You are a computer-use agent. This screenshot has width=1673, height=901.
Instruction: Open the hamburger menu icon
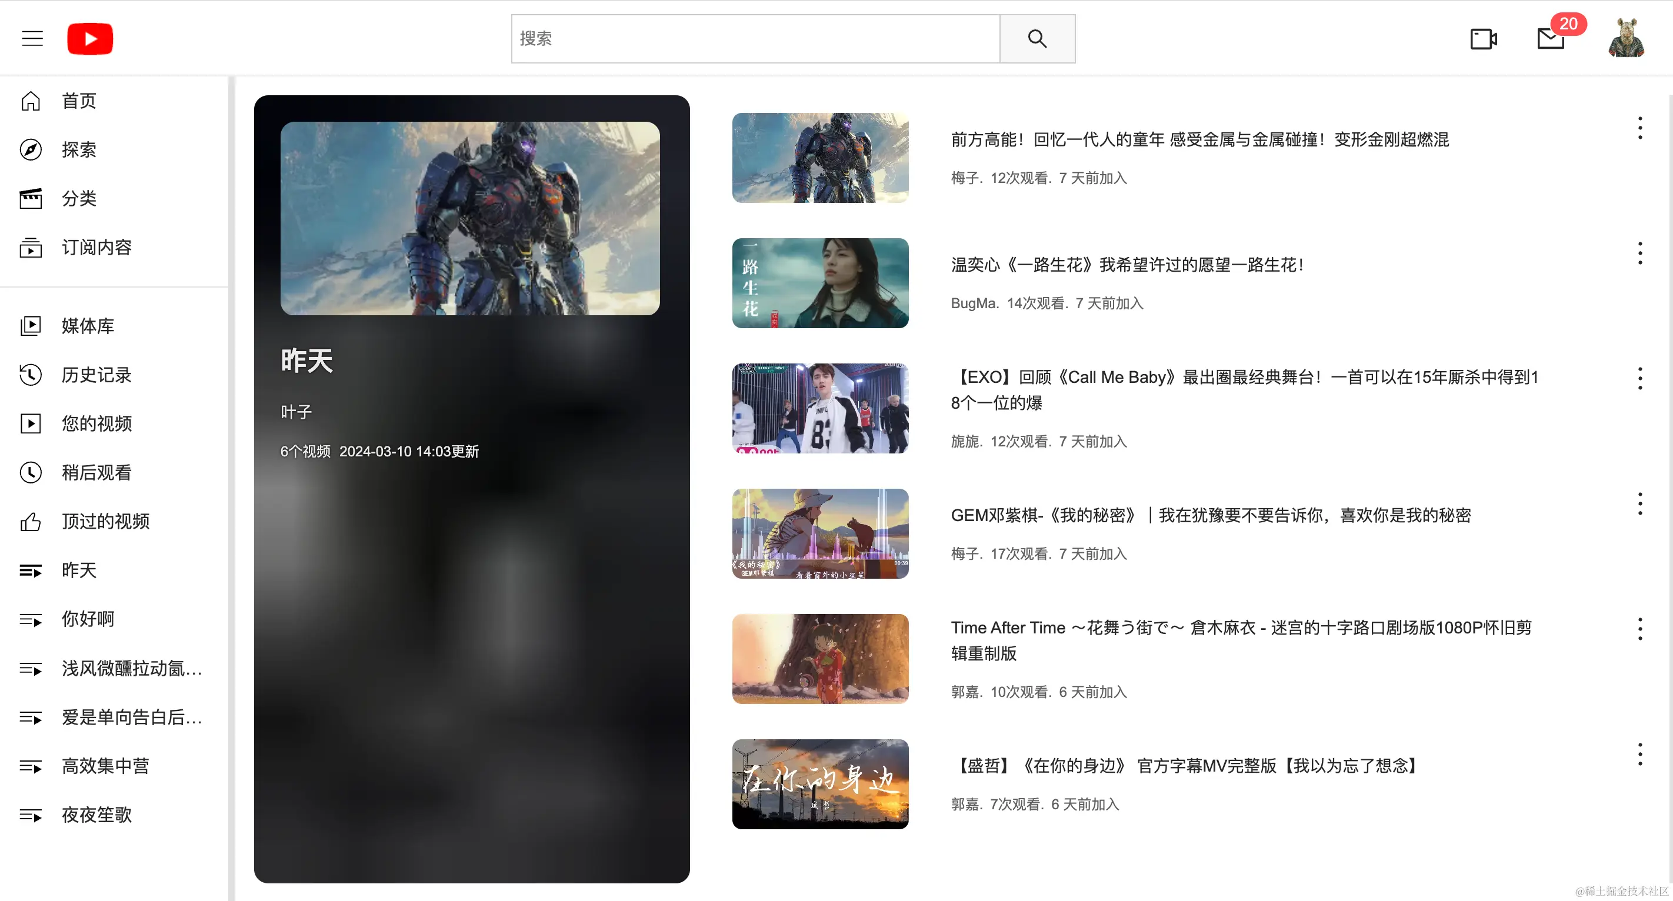pyautogui.click(x=32, y=39)
